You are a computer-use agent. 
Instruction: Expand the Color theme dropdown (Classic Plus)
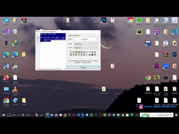click(85, 44)
